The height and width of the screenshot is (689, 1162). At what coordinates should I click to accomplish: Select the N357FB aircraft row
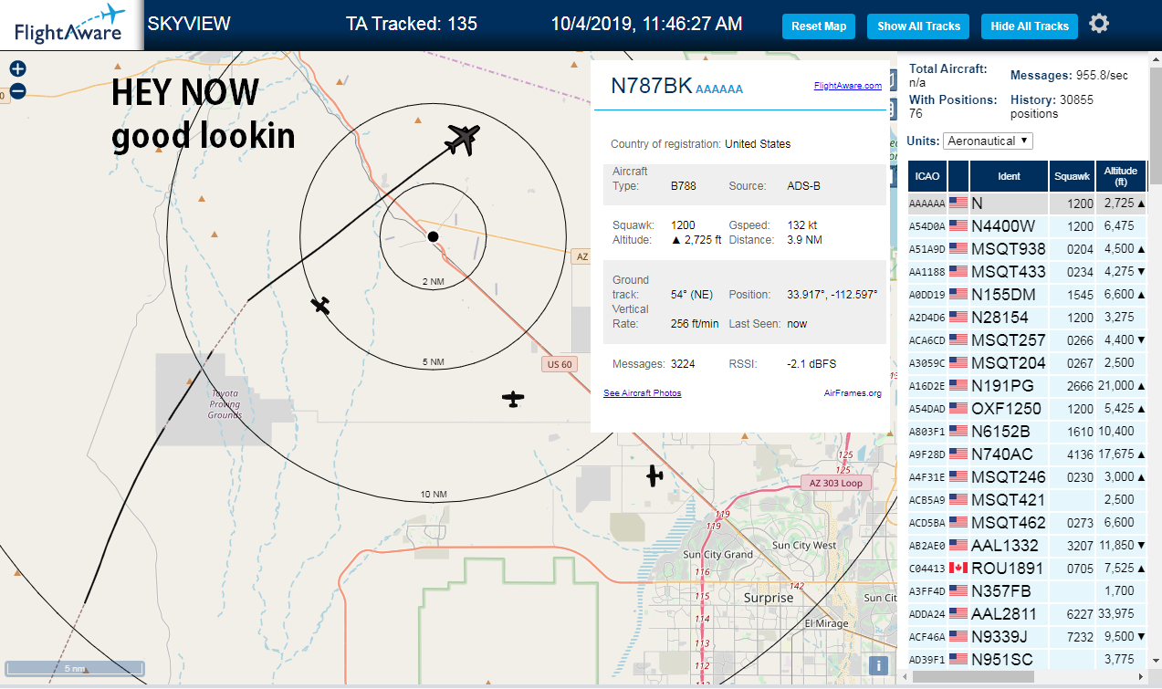(1027, 591)
